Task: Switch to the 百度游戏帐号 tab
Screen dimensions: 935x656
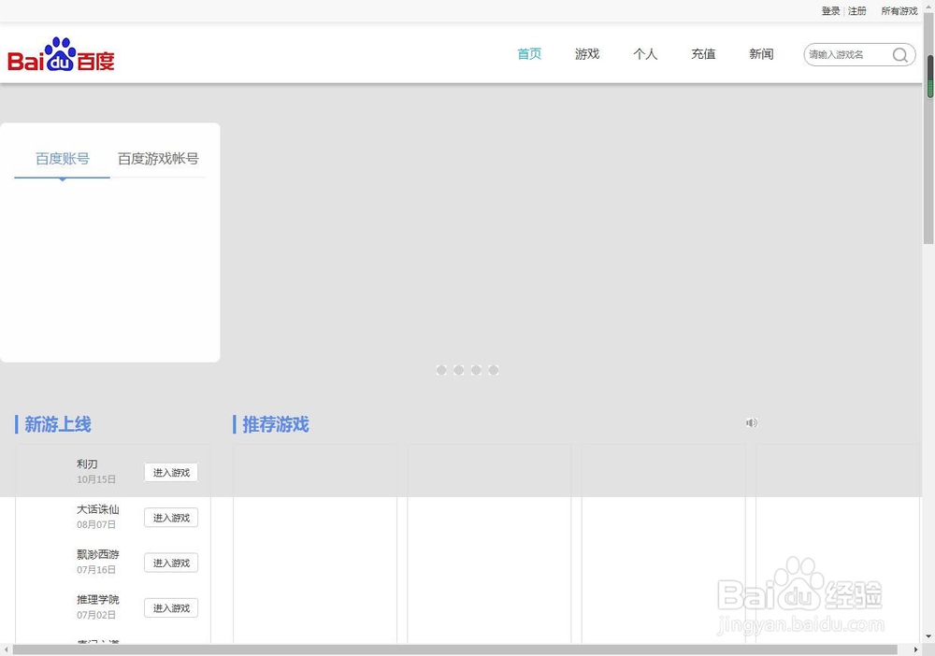Action: pos(157,158)
